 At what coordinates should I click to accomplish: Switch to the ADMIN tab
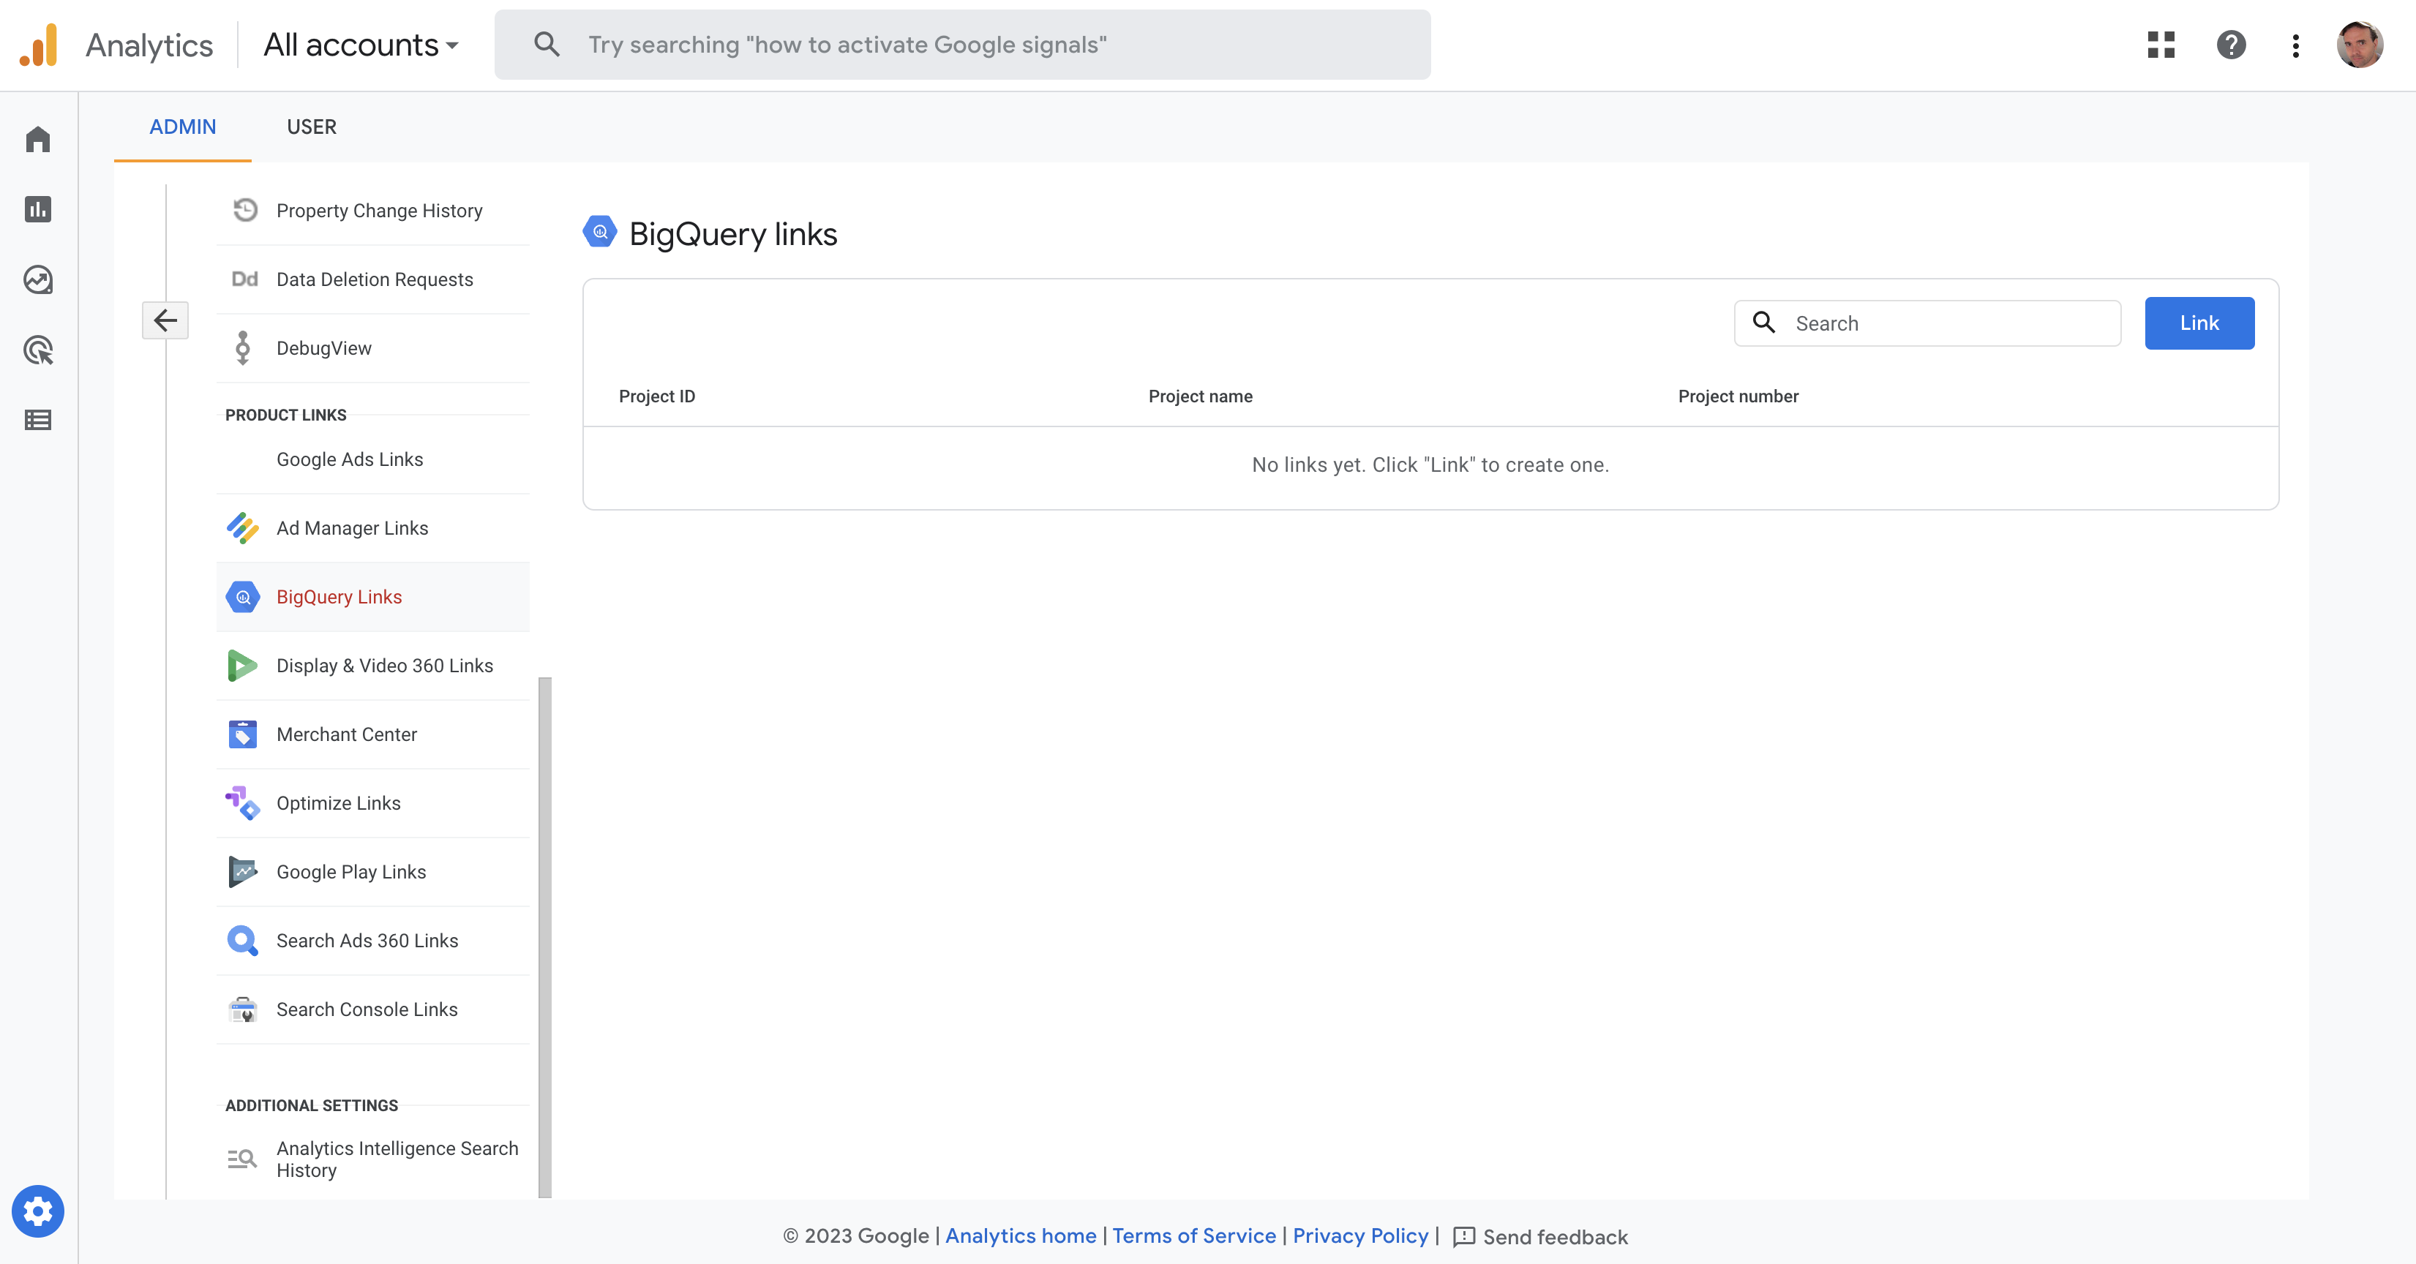pyautogui.click(x=183, y=127)
